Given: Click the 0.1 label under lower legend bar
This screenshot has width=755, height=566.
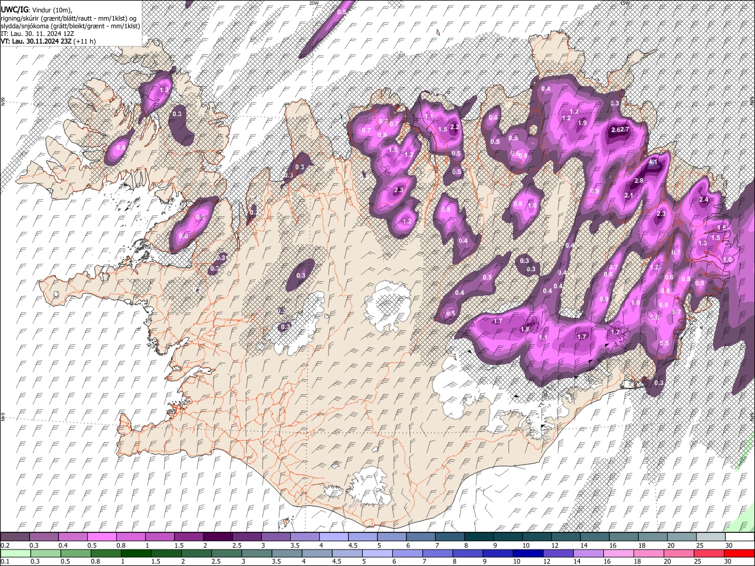Looking at the screenshot, I should [5, 561].
